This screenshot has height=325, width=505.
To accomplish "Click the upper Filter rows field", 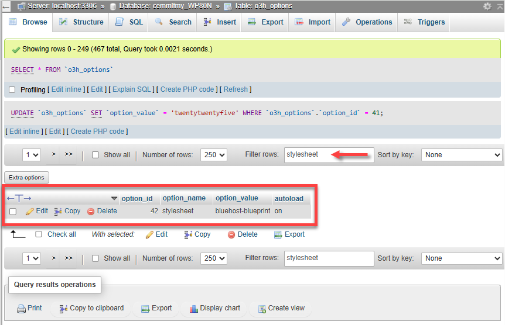I will click(x=329, y=155).
